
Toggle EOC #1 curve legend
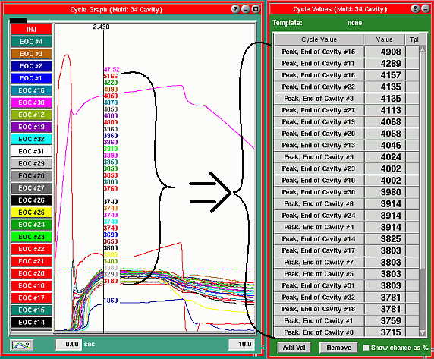(32, 78)
